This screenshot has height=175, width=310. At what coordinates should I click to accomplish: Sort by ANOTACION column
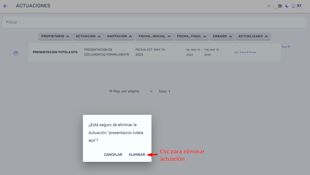[119, 36]
